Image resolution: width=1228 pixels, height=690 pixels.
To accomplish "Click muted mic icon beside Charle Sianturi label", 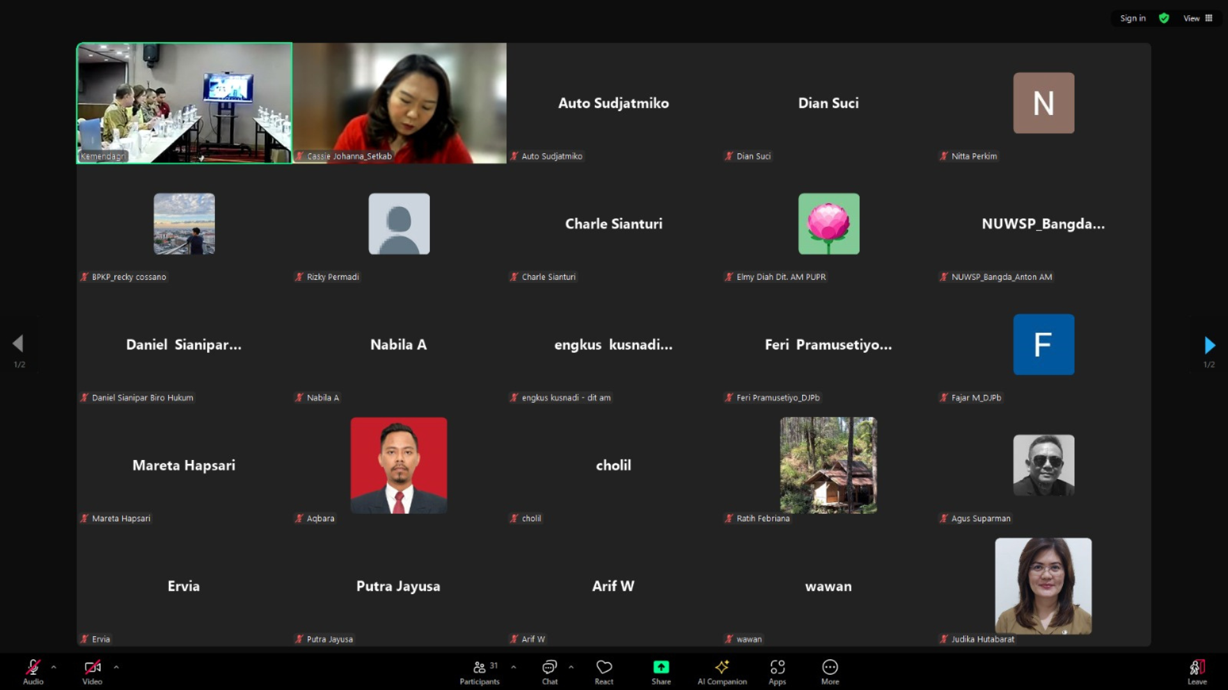I will tap(514, 277).
